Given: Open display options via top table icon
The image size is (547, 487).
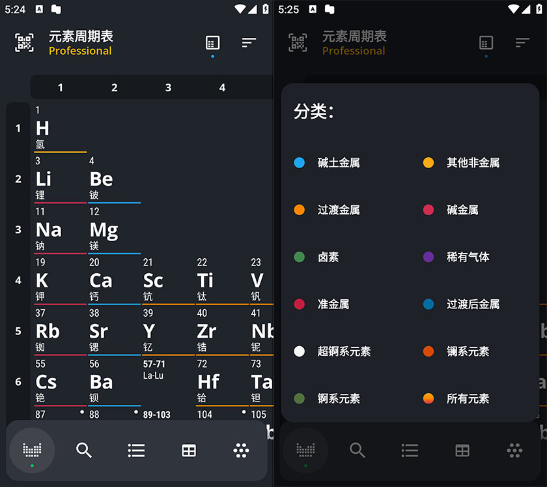Looking at the screenshot, I should tap(212, 42).
